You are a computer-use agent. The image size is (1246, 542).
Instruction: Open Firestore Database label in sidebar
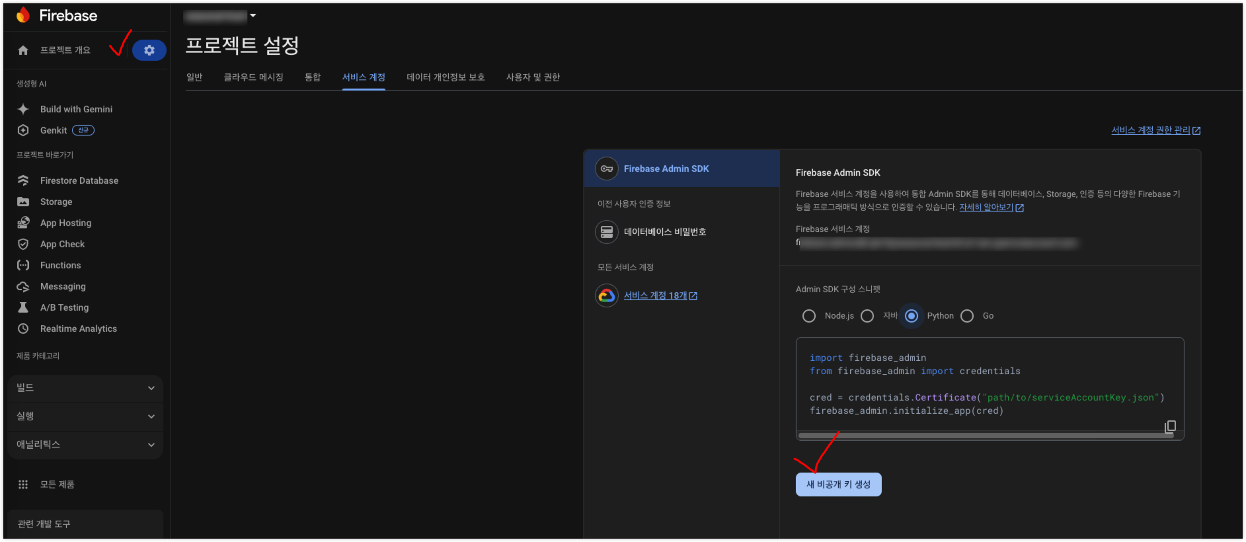pyautogui.click(x=79, y=180)
